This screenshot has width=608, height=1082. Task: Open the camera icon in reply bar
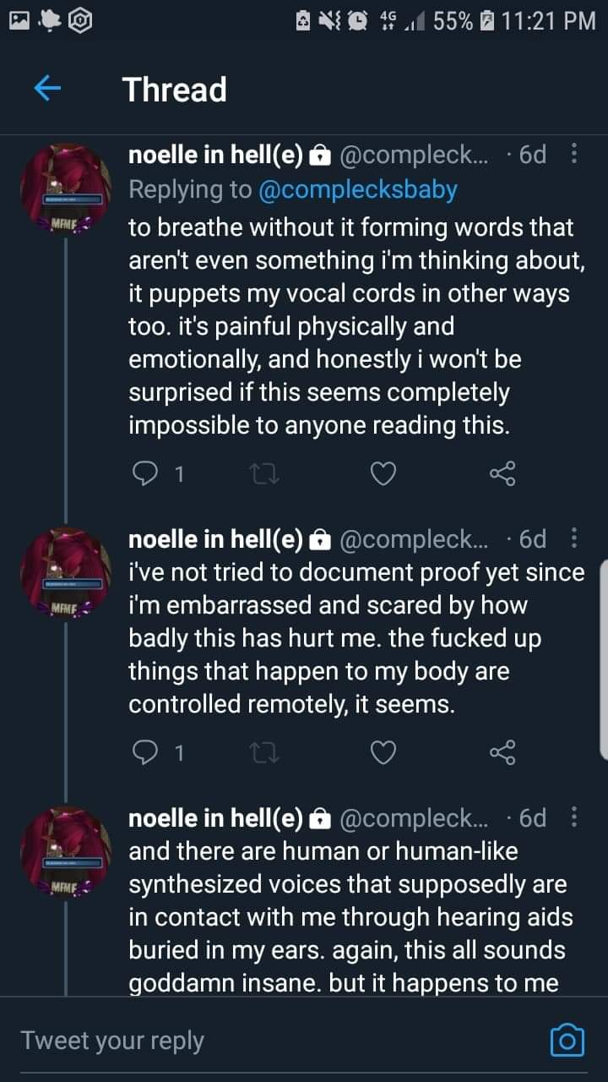click(567, 1040)
